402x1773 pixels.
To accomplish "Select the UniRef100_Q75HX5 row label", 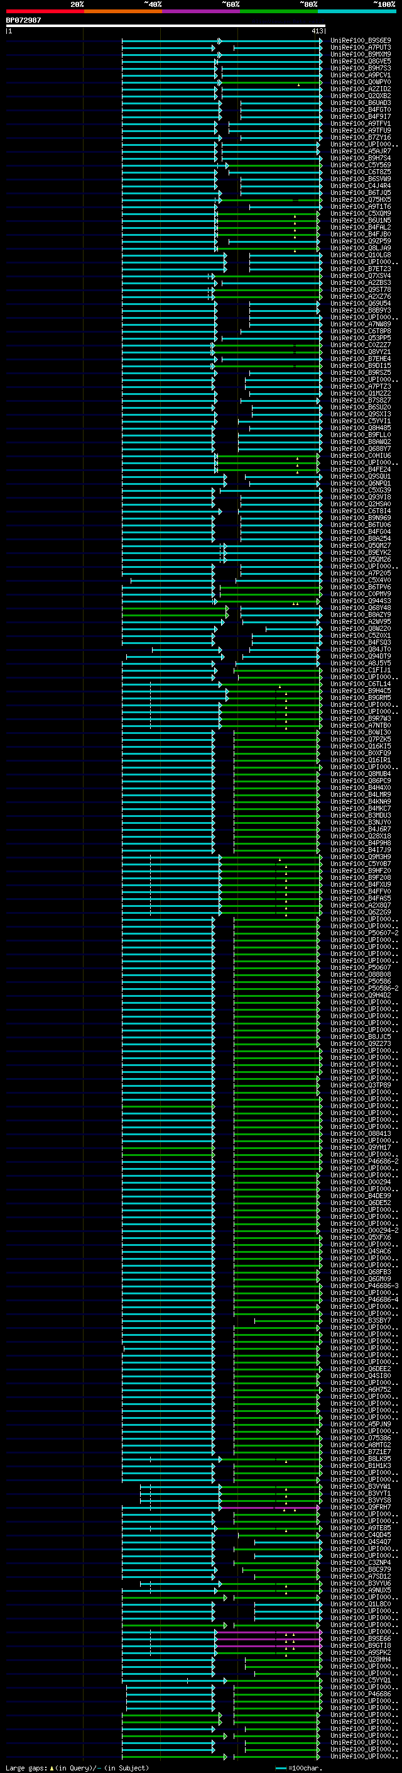I will 361,199.
